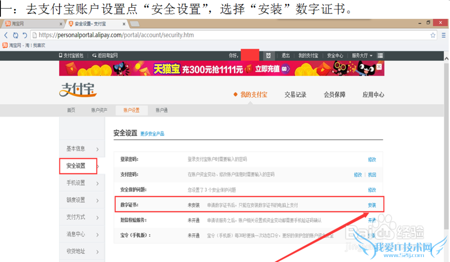Close the 淘宝网 tab
Viewport: 450px width, 262px height.
(61, 24)
